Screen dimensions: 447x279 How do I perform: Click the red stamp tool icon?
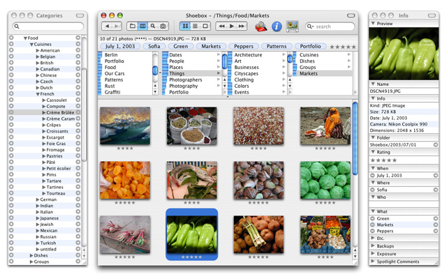pos(261,27)
